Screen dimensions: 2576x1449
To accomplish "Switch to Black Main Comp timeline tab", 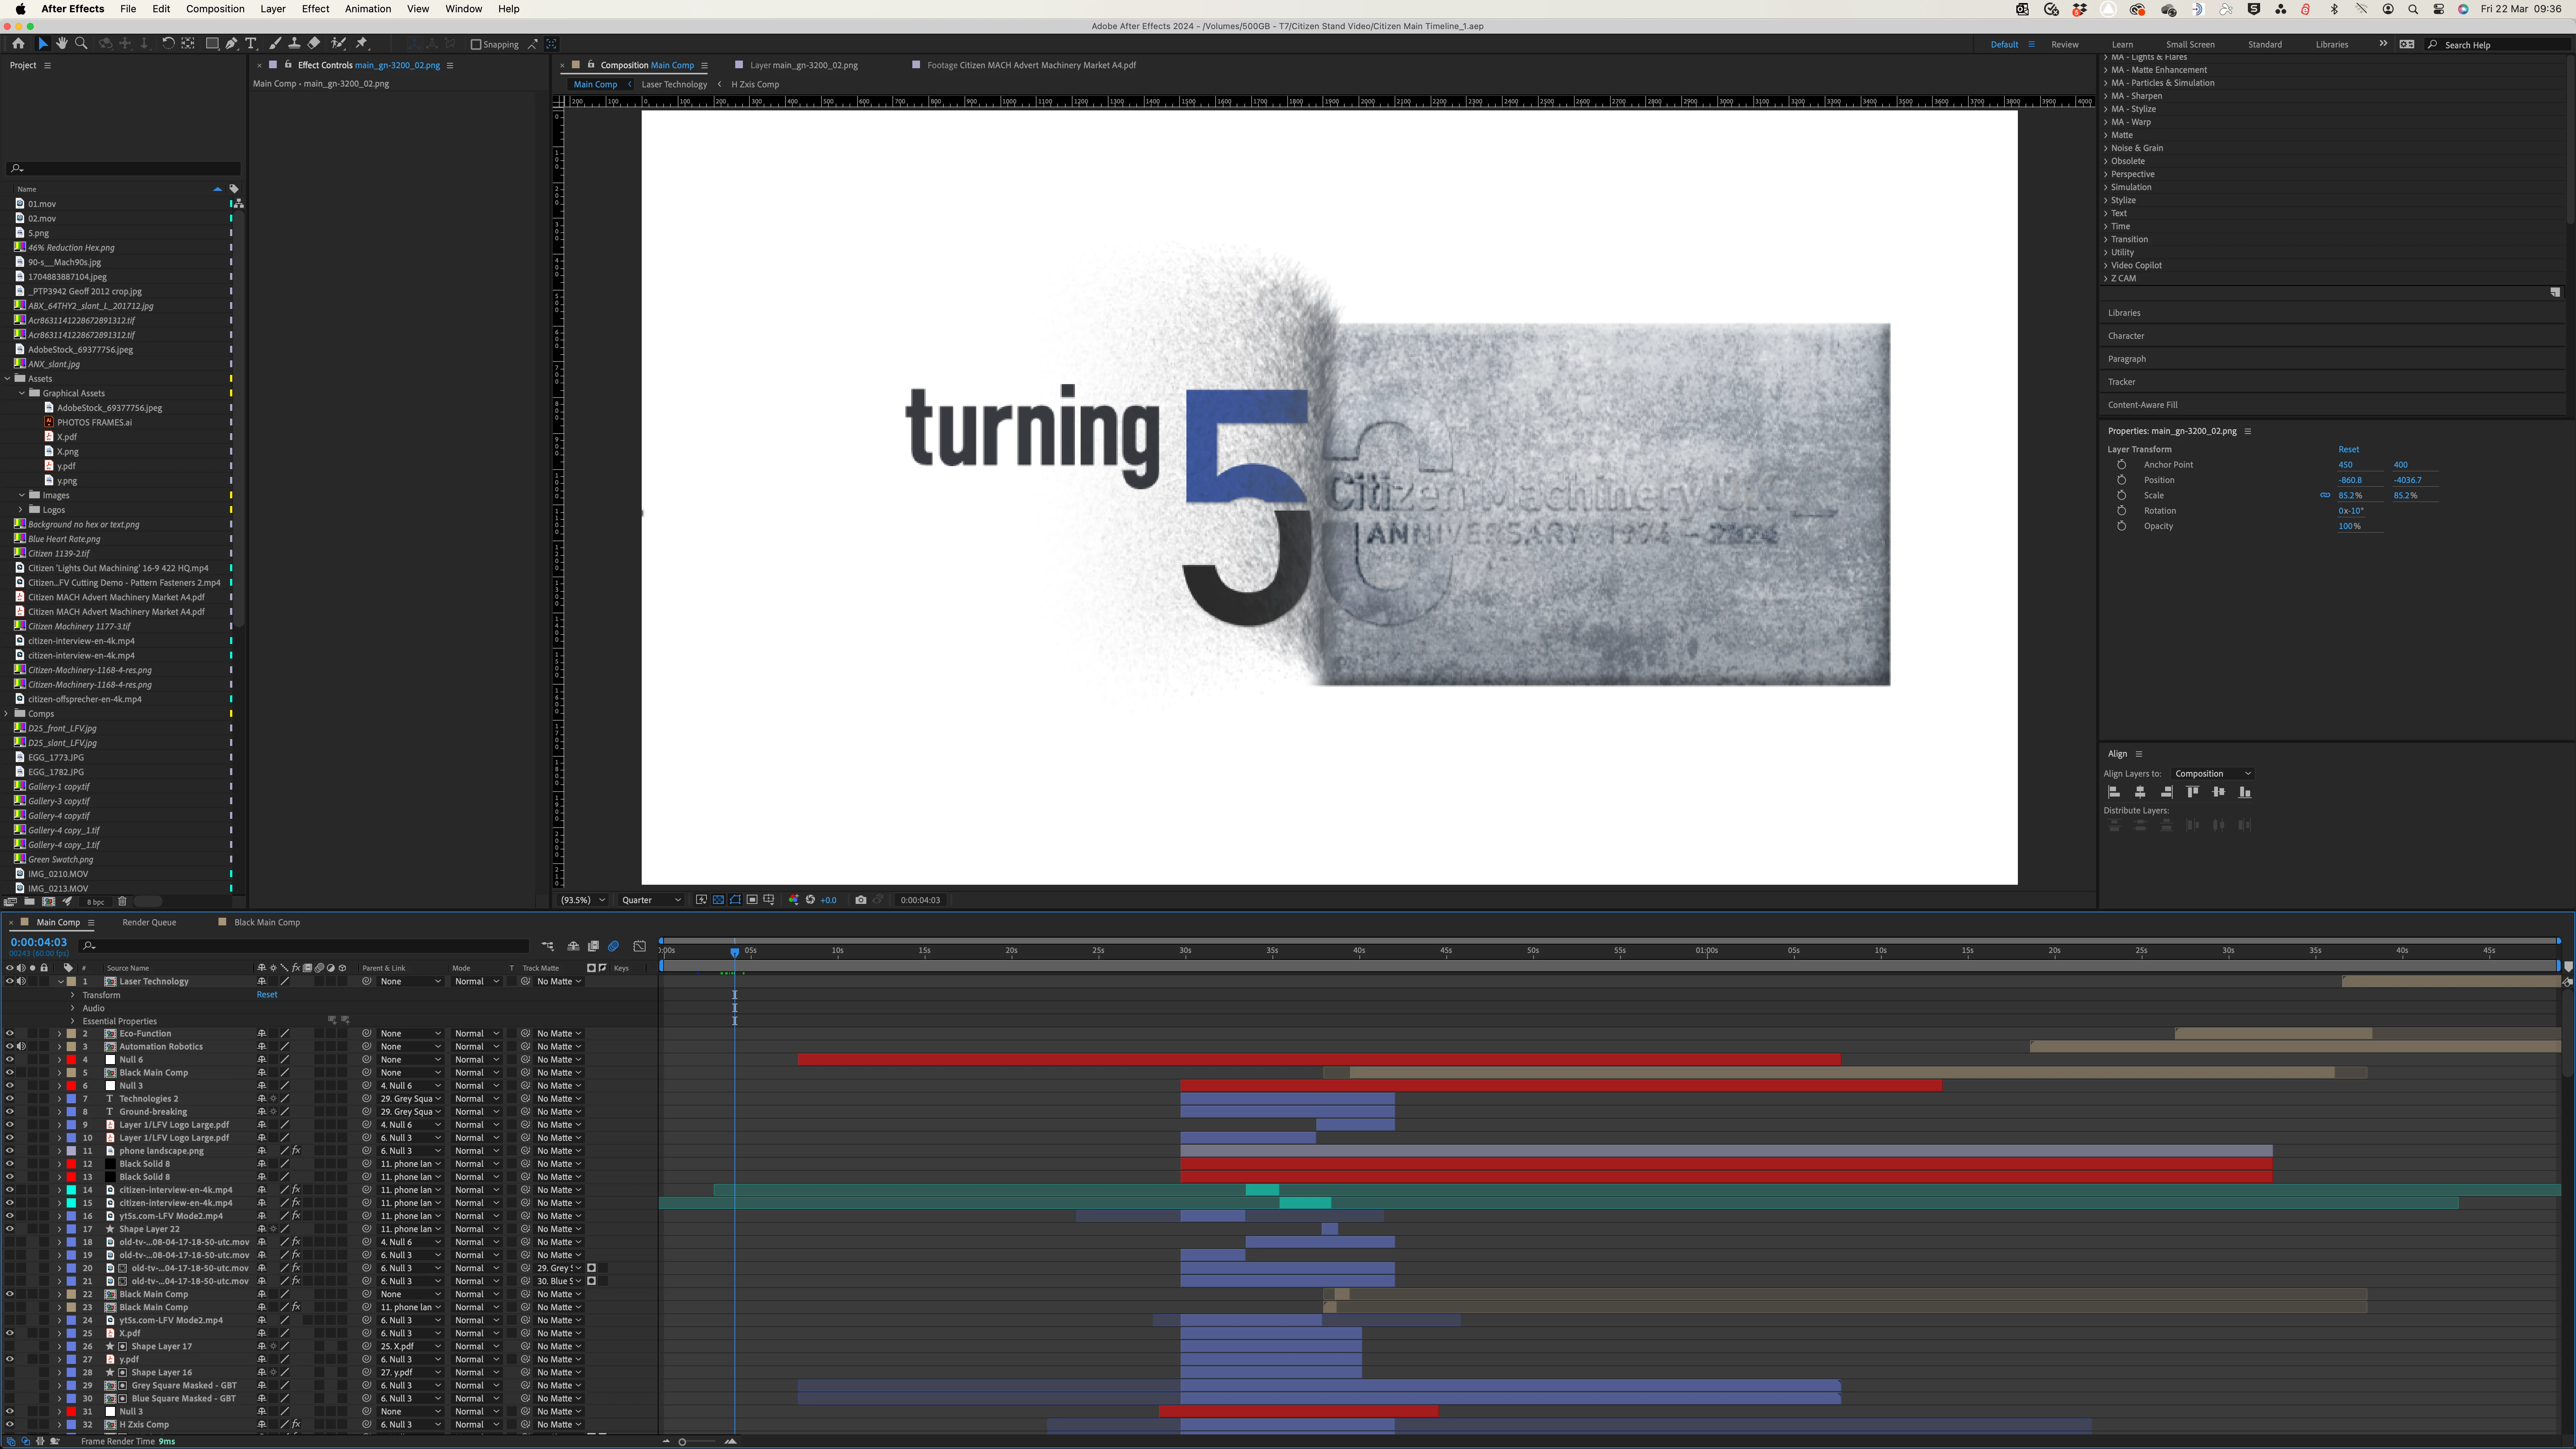I will coord(267,923).
